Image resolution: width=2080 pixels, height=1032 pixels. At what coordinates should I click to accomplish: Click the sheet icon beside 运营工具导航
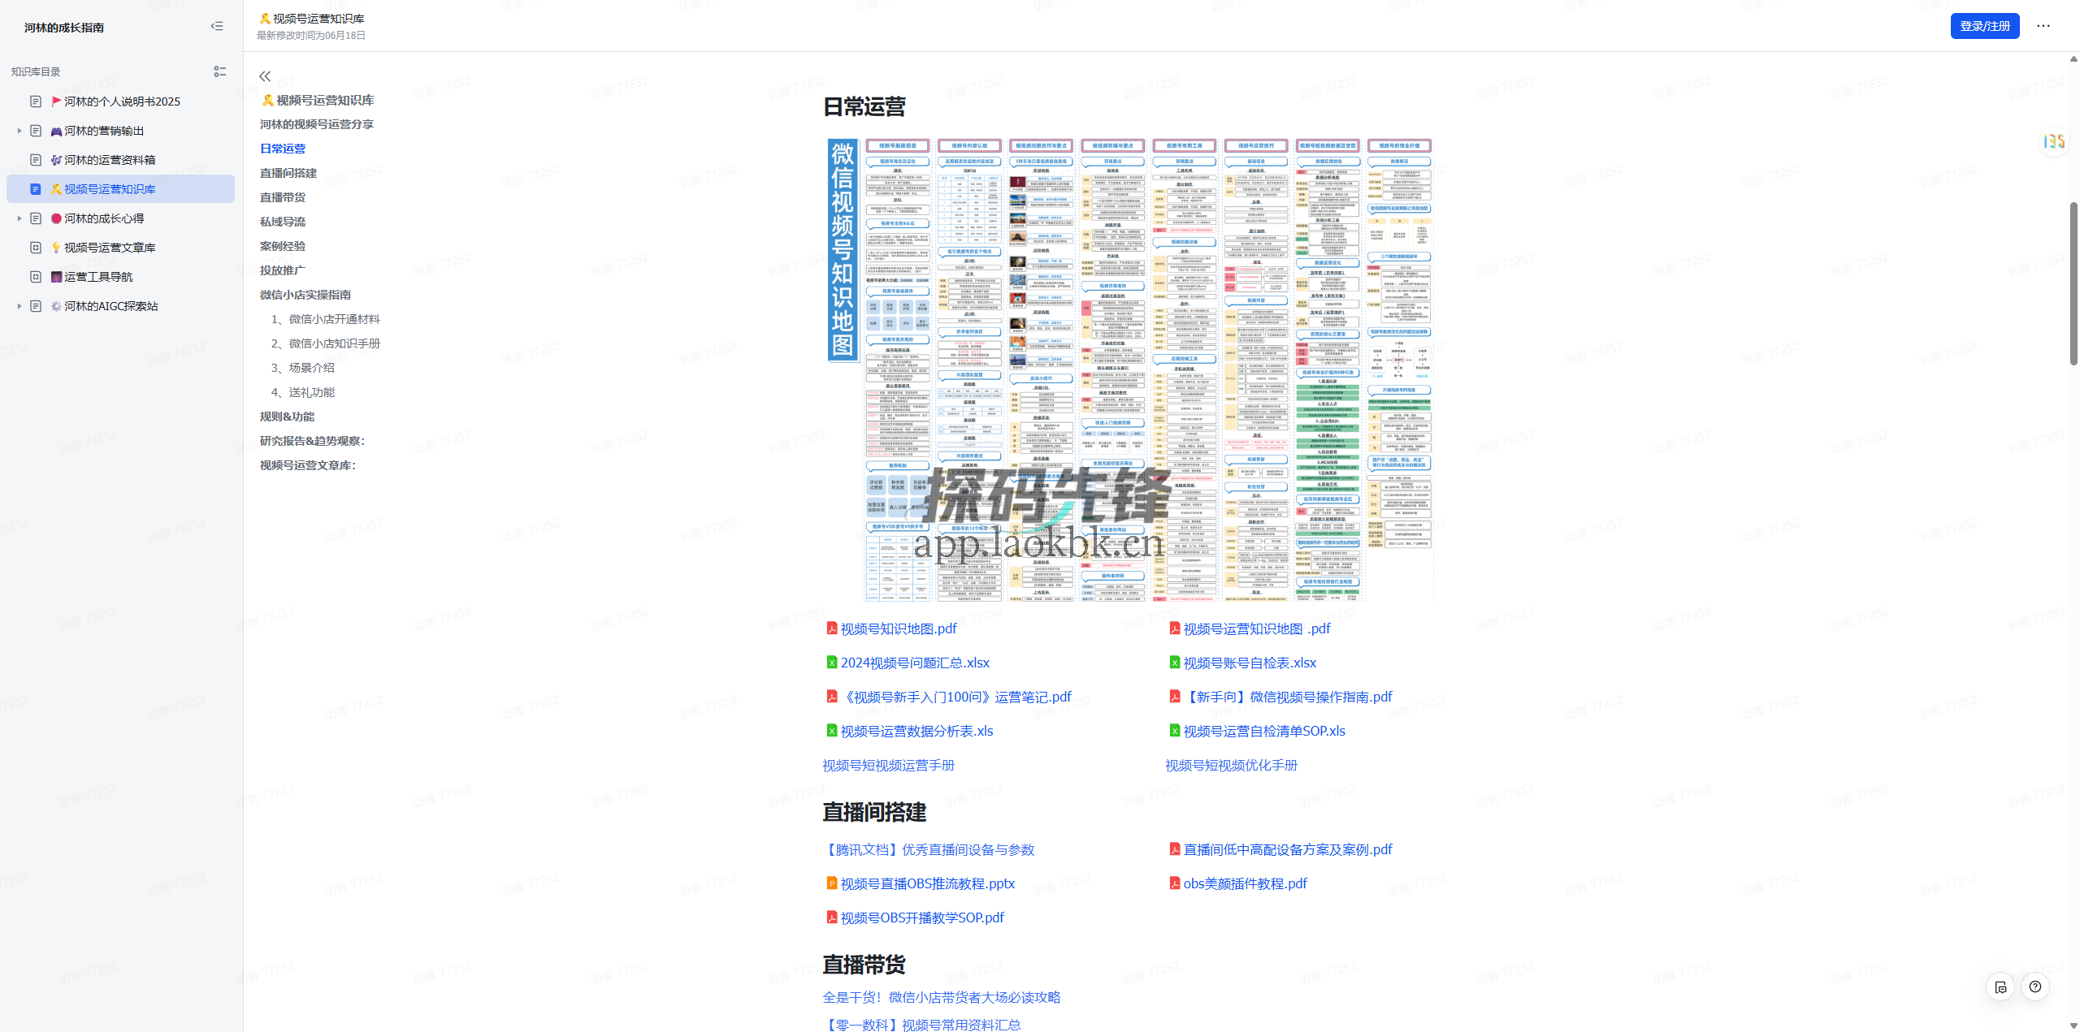point(36,277)
